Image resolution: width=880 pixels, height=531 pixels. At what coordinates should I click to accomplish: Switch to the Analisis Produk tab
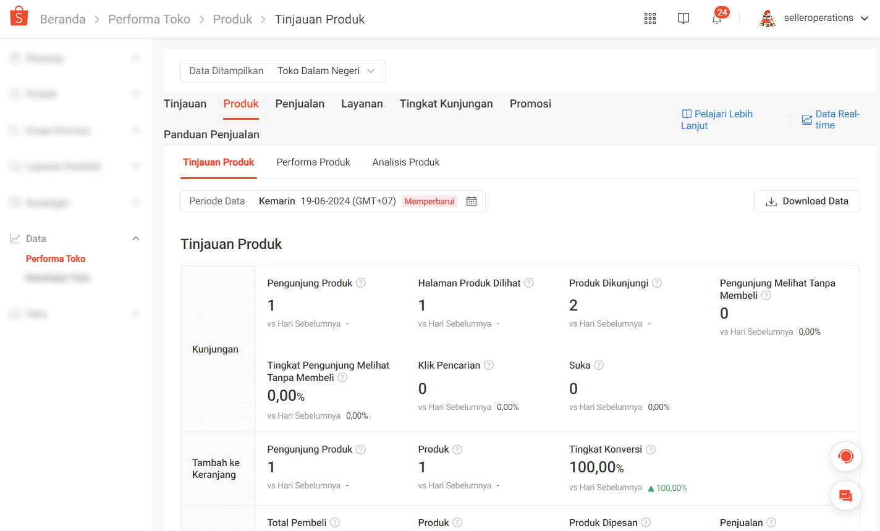(x=406, y=162)
